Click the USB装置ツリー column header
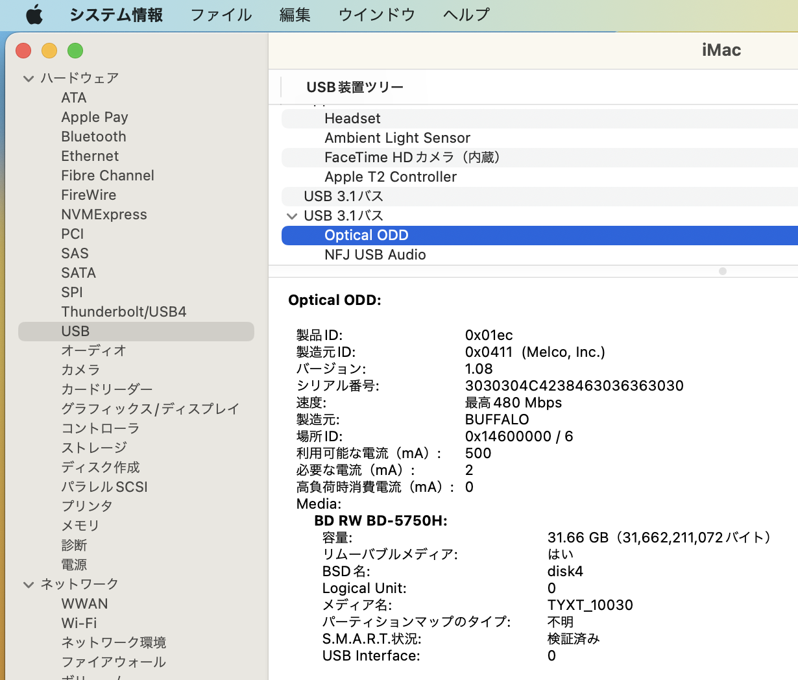 [x=355, y=87]
